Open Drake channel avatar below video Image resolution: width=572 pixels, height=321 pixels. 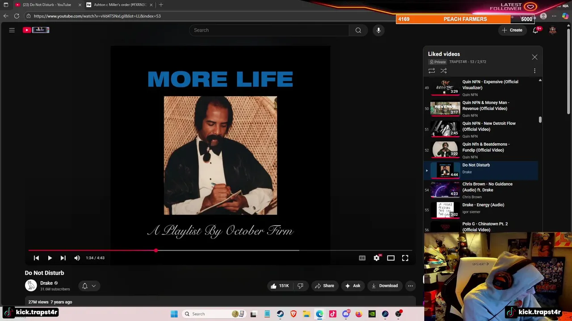(x=31, y=286)
